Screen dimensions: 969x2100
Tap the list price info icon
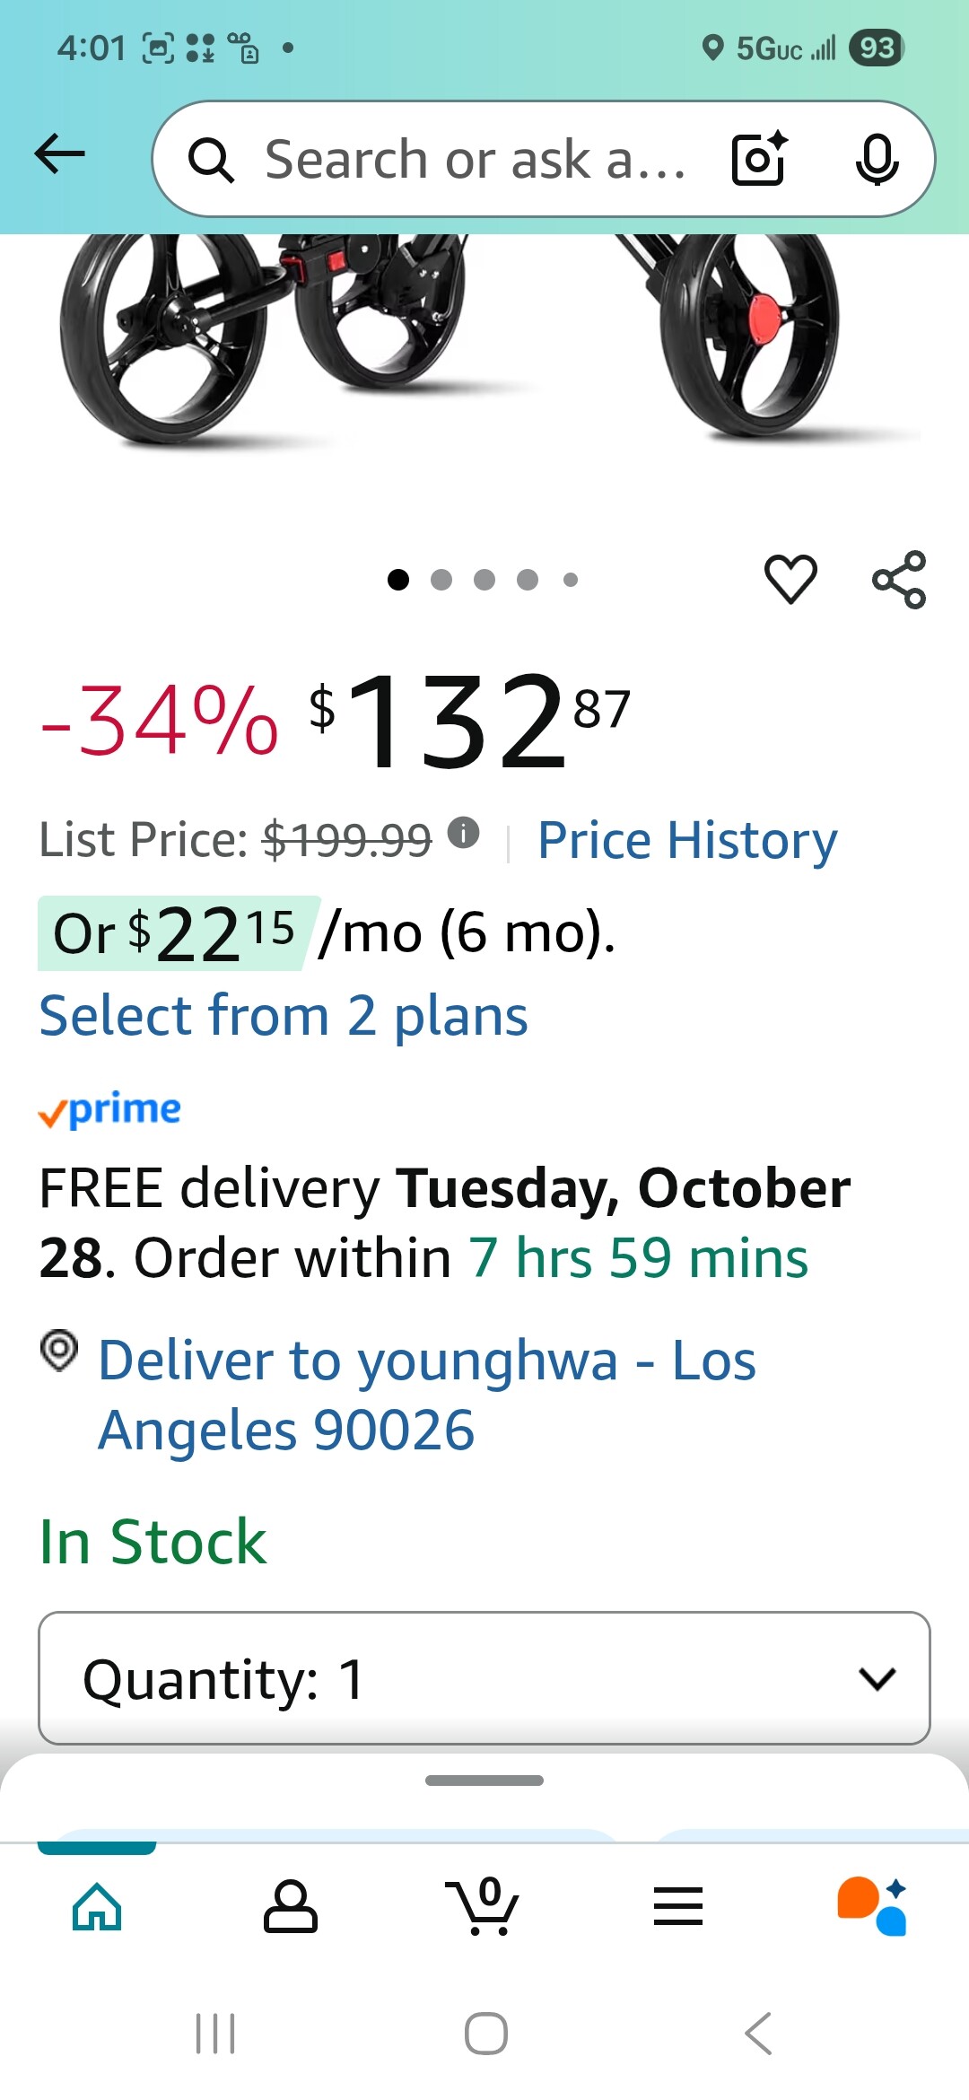pyautogui.click(x=463, y=833)
